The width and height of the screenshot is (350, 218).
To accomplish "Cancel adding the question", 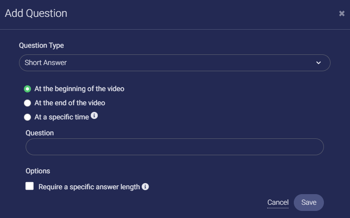I will click(x=278, y=202).
